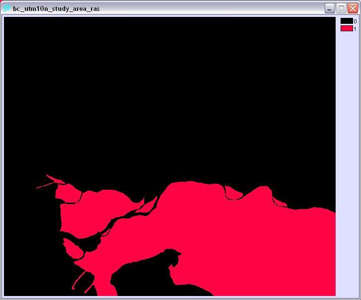The width and height of the screenshot is (361, 300).
Task: Click the black region in bottom-left corner
Action: coord(30,268)
